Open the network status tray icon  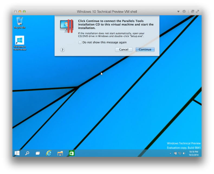(x=180, y=153)
